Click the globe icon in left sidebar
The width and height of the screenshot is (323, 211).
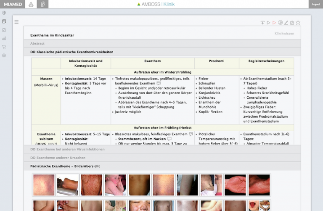4,13
